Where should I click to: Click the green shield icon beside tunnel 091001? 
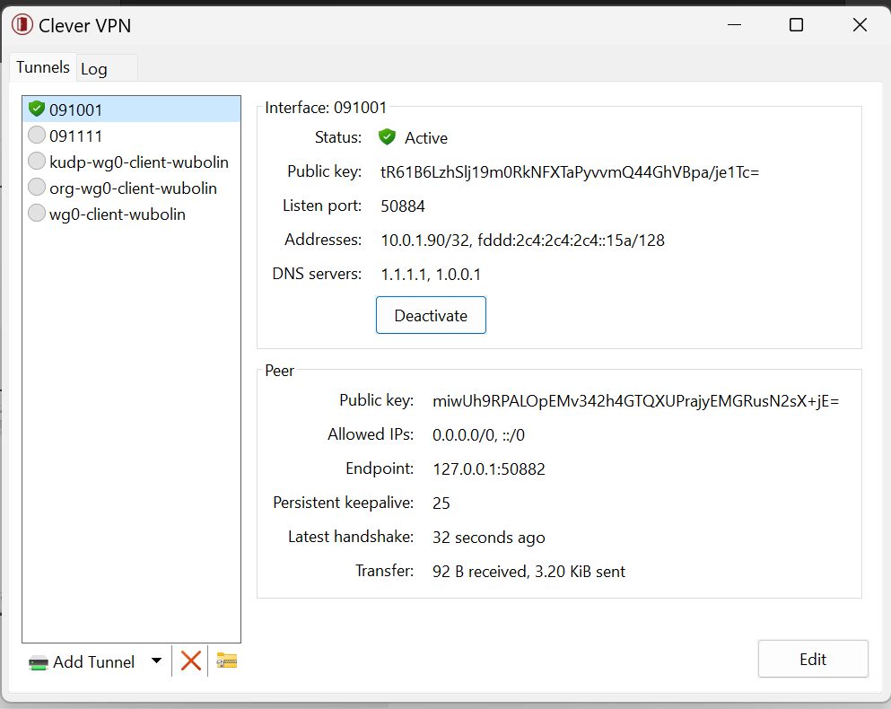click(37, 109)
